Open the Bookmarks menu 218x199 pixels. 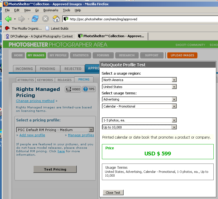click(51, 10)
